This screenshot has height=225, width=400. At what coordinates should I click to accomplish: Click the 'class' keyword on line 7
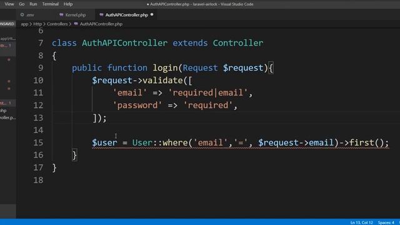point(64,43)
